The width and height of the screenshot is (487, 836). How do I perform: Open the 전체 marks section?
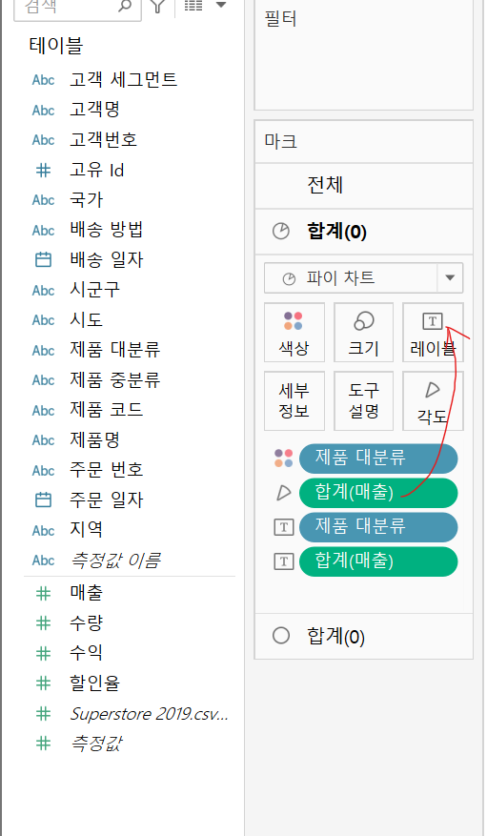point(364,186)
